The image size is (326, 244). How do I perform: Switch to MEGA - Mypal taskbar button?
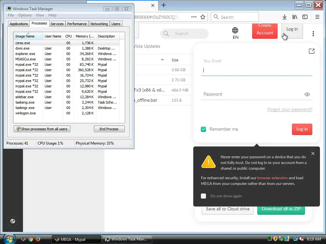click(76, 239)
